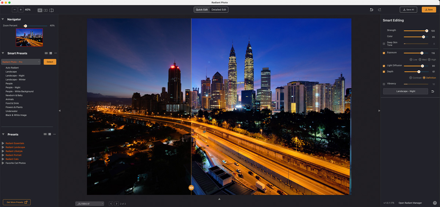Reset the Landscape - Night preset settings
The width and height of the screenshot is (440, 207).
pyautogui.click(x=433, y=91)
